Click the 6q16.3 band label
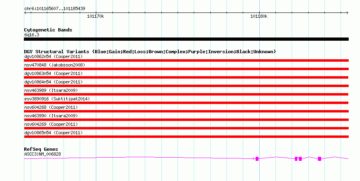The height and width of the screenshot is (181, 360). 32,35
